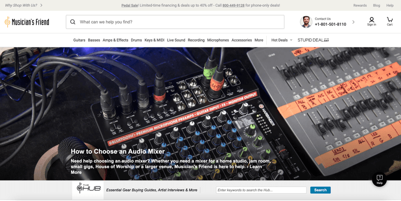401x201 pixels.
Task: Click the Musician's Friend logo
Action: (27, 22)
